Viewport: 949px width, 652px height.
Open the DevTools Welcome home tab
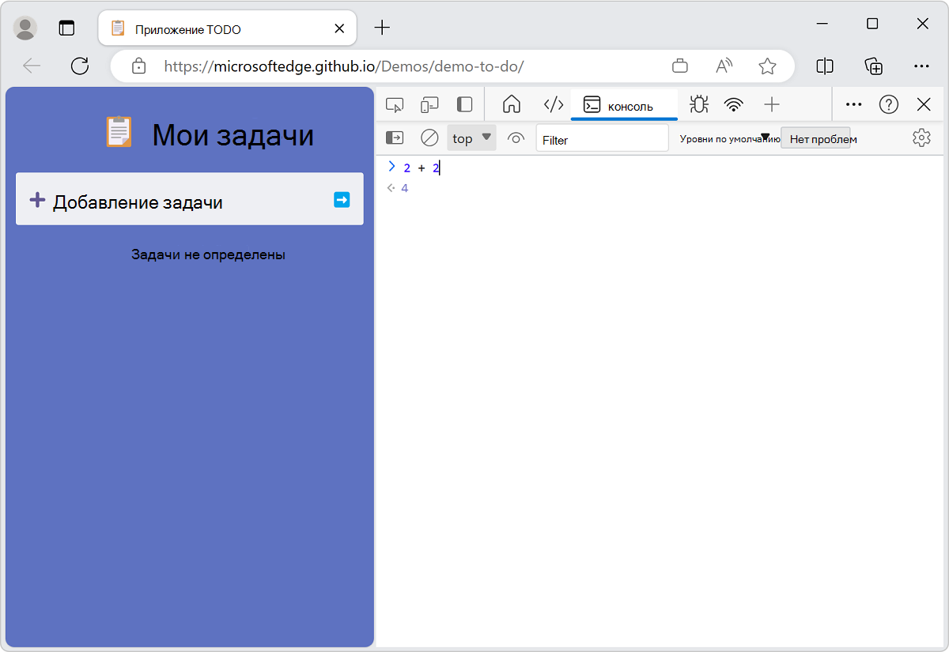pos(512,104)
